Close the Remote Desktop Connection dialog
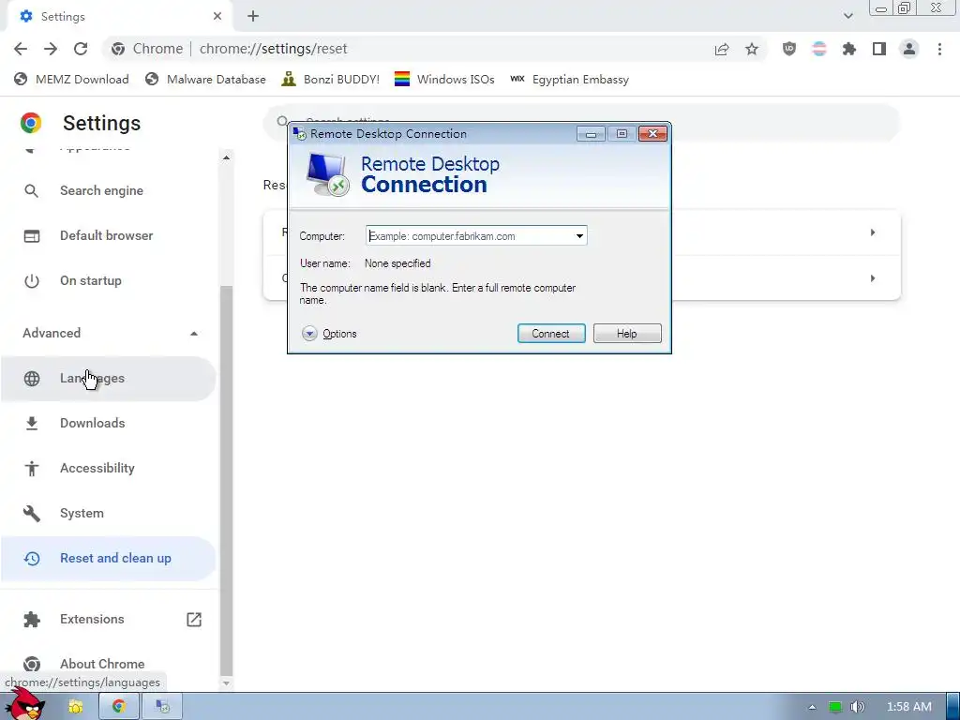The image size is (960, 720). [x=652, y=133]
